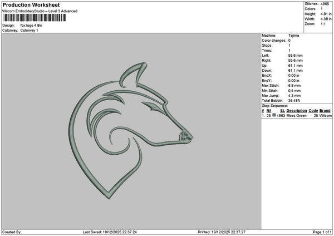This screenshot has width=334, height=236.
Task: Click the Height value 4.81 in
Action: point(326,14)
